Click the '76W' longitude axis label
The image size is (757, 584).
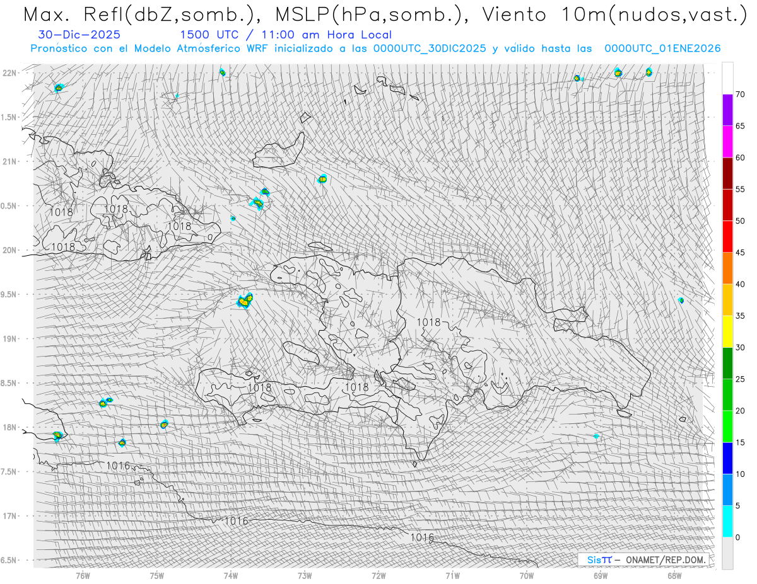tap(83, 575)
